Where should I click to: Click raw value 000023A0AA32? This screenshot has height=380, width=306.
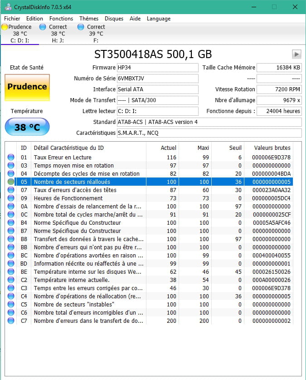tap(272, 190)
